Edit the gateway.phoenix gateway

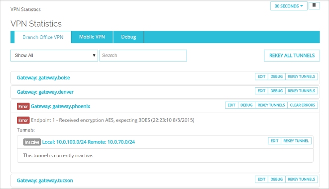[231, 105]
